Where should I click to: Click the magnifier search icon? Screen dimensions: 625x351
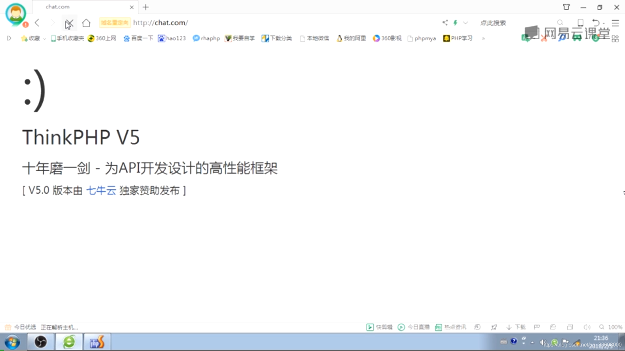(x=560, y=22)
